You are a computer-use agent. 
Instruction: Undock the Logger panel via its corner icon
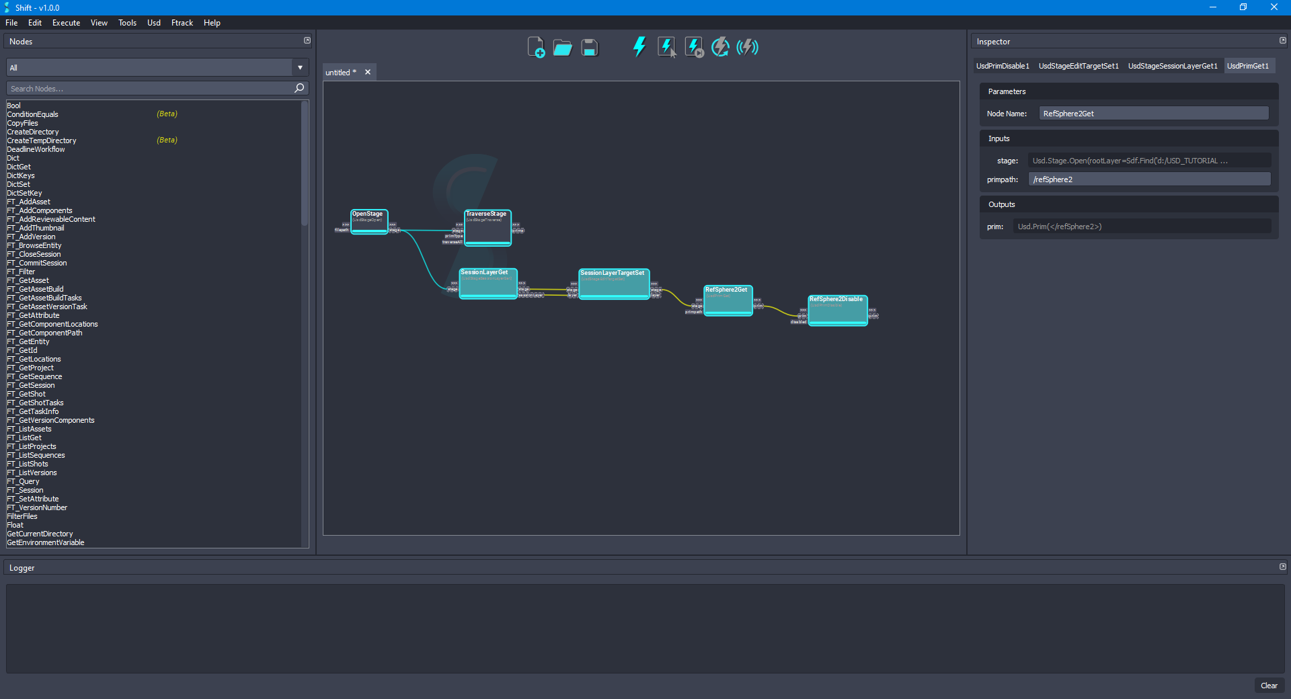(x=1283, y=567)
